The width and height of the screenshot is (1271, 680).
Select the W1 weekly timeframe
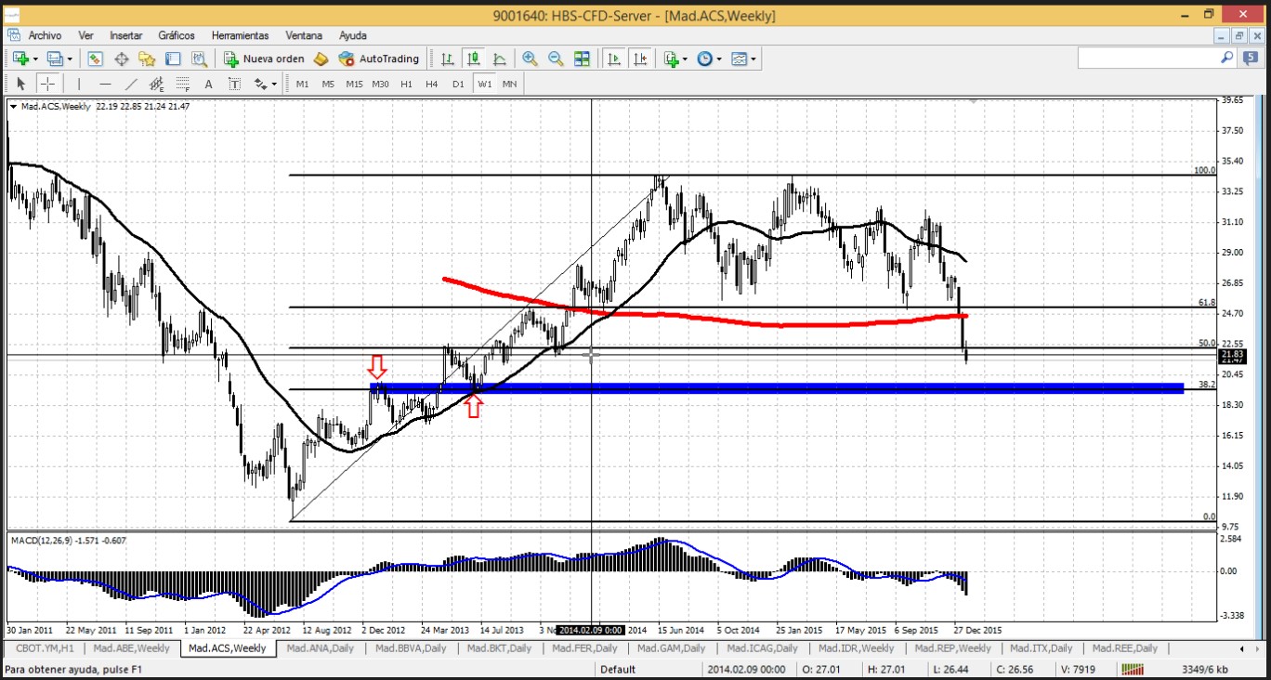(x=484, y=84)
